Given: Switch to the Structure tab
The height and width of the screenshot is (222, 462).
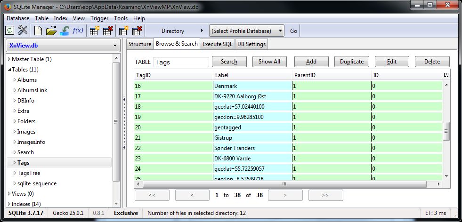Looking at the screenshot, I should 140,44.
